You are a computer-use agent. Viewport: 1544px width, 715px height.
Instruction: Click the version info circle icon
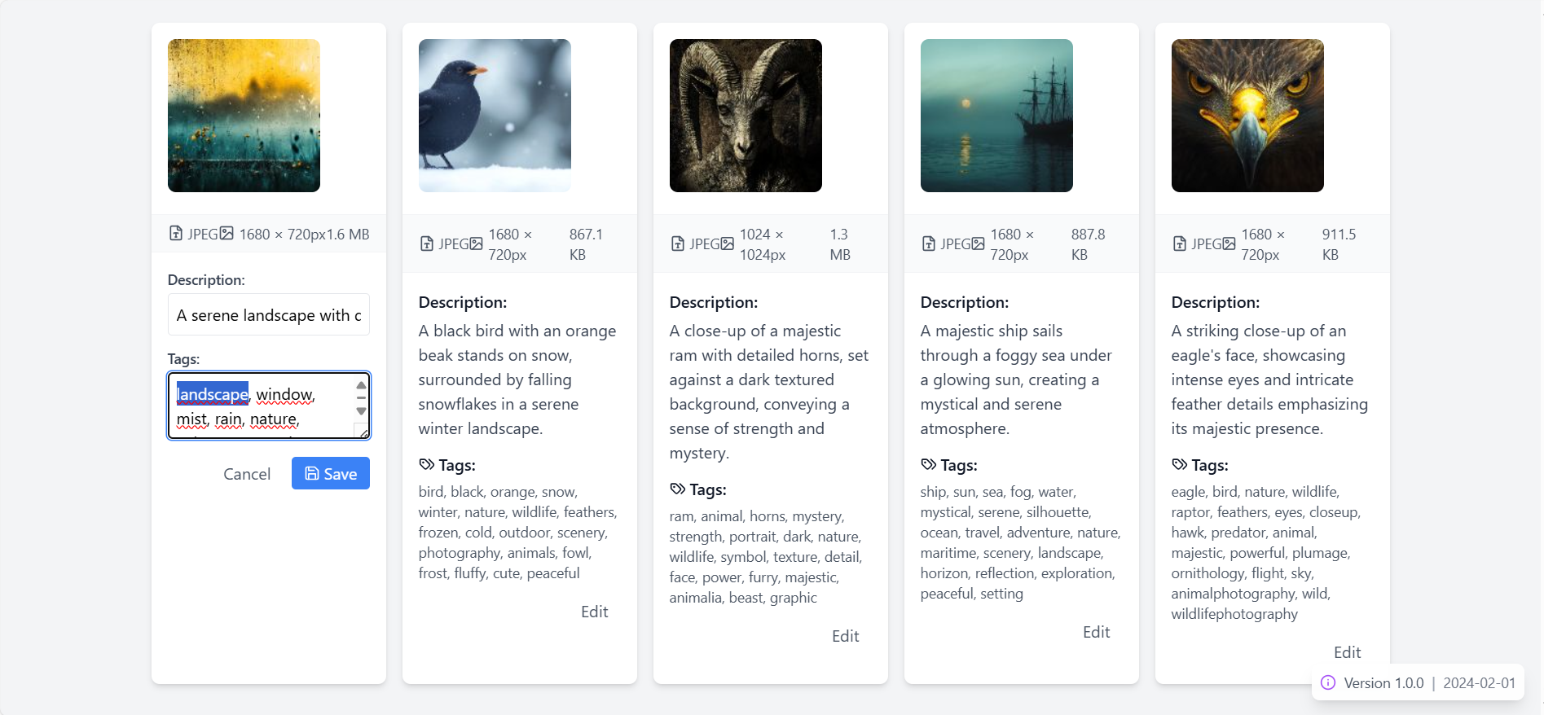coord(1328,682)
